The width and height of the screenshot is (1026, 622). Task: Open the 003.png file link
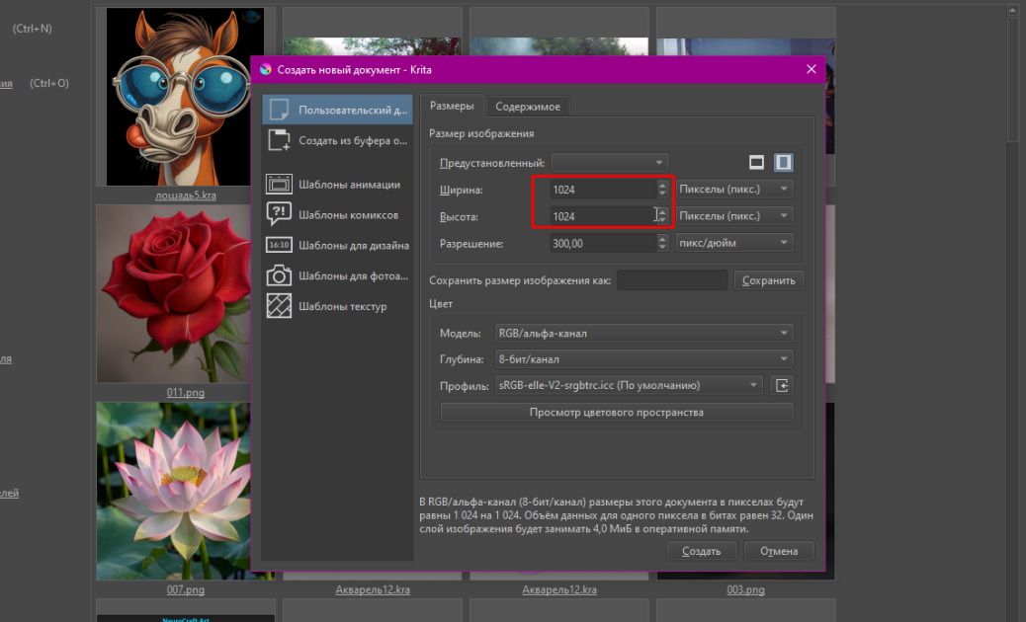pyautogui.click(x=745, y=589)
